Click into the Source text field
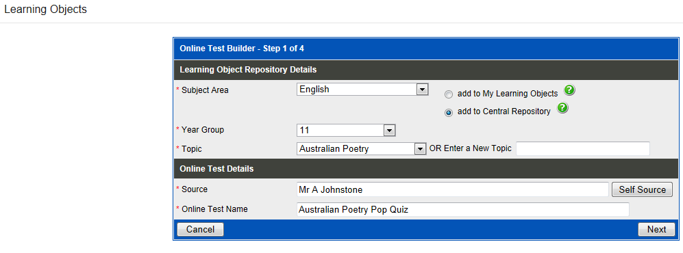Viewport: 683px width, 253px height. click(x=453, y=189)
